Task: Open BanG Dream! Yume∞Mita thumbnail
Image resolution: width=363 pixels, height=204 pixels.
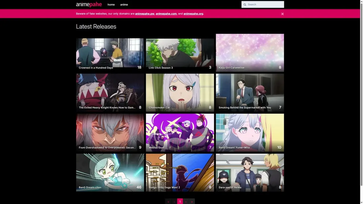Action: [x=250, y=132]
